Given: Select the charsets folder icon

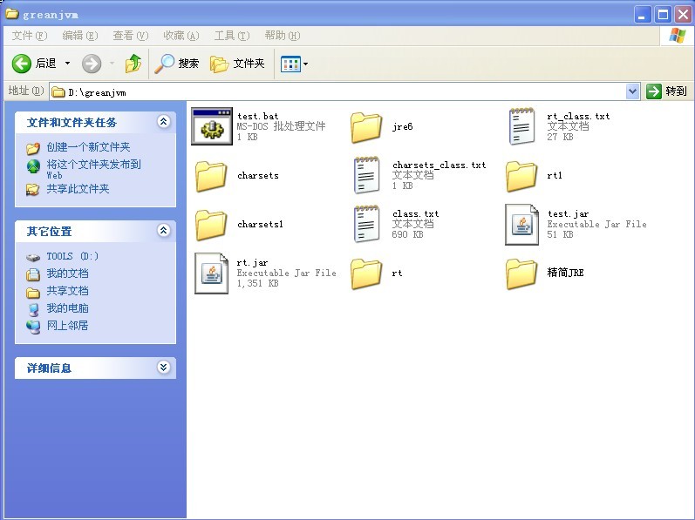Looking at the screenshot, I should (x=211, y=176).
